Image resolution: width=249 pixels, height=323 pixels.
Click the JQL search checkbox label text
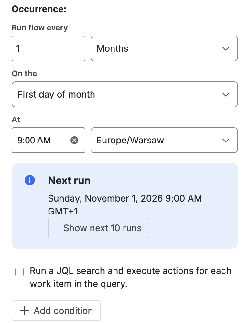click(x=131, y=277)
